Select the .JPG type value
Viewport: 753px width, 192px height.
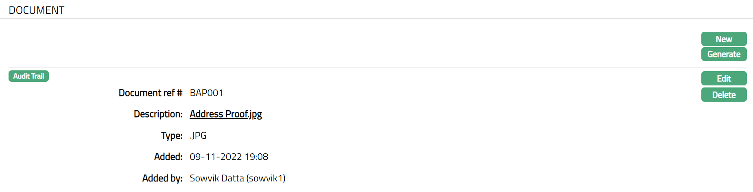[198, 135]
